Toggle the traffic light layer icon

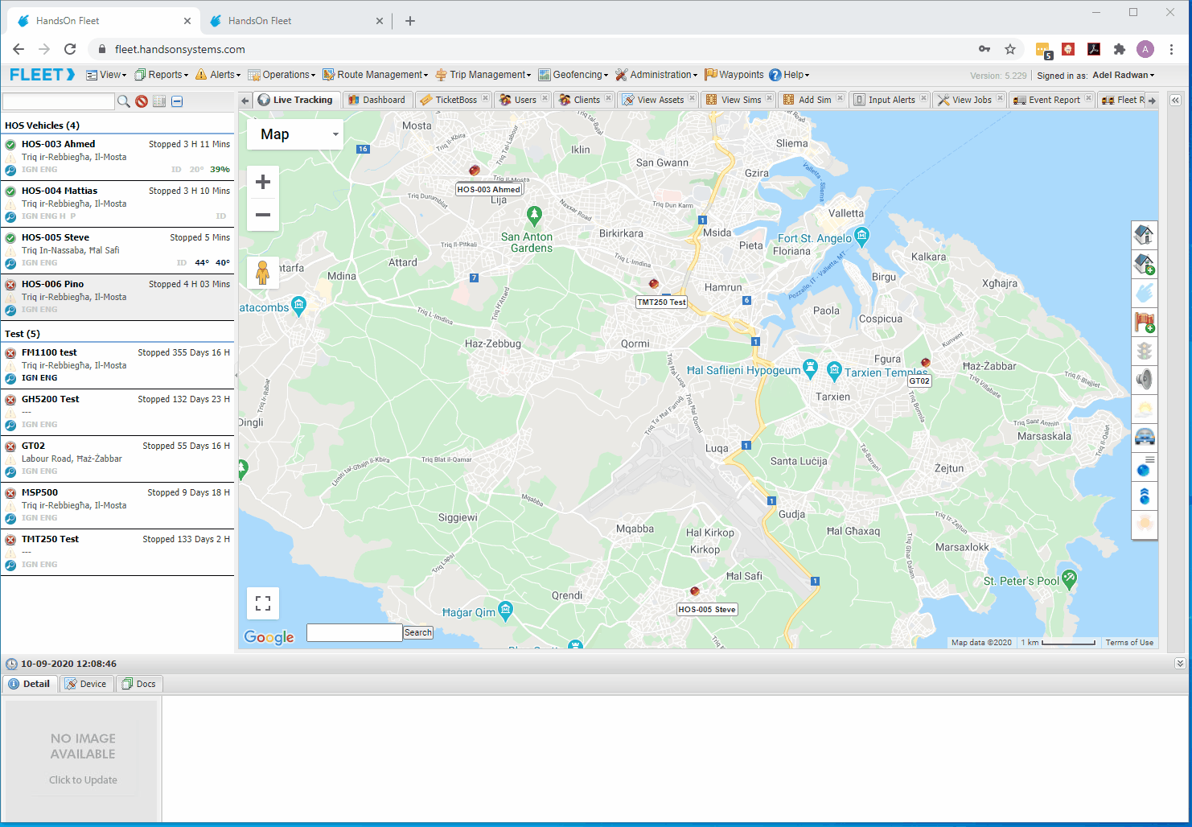coord(1145,351)
